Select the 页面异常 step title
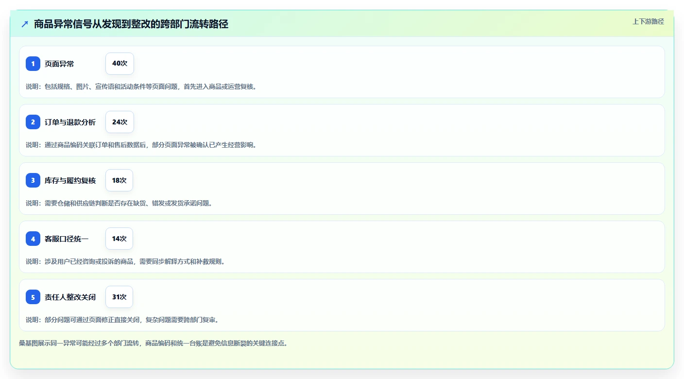The width and height of the screenshot is (684, 379). click(x=59, y=64)
